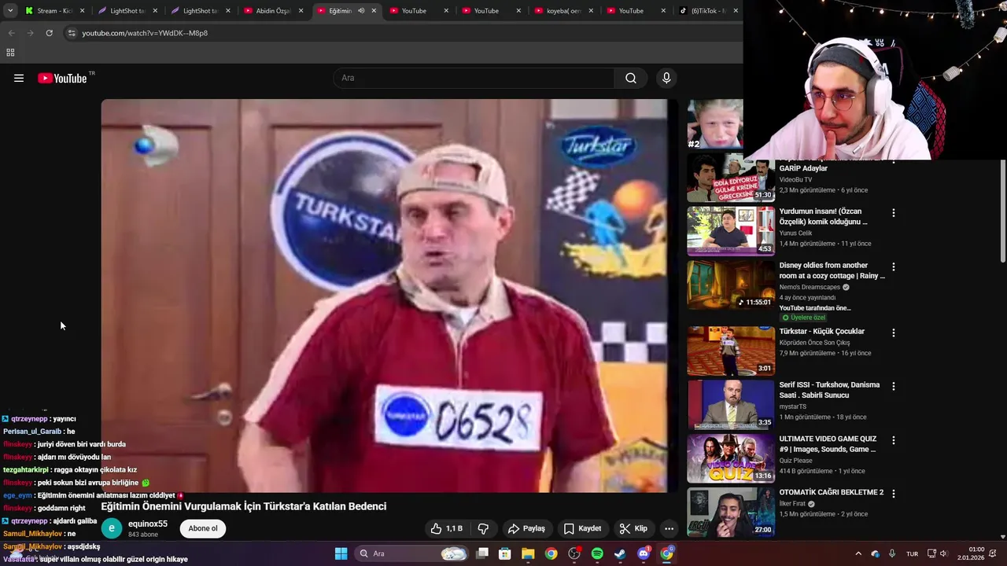This screenshot has width=1007, height=566.
Task: Click the tray microphone icon
Action: pos(891,553)
